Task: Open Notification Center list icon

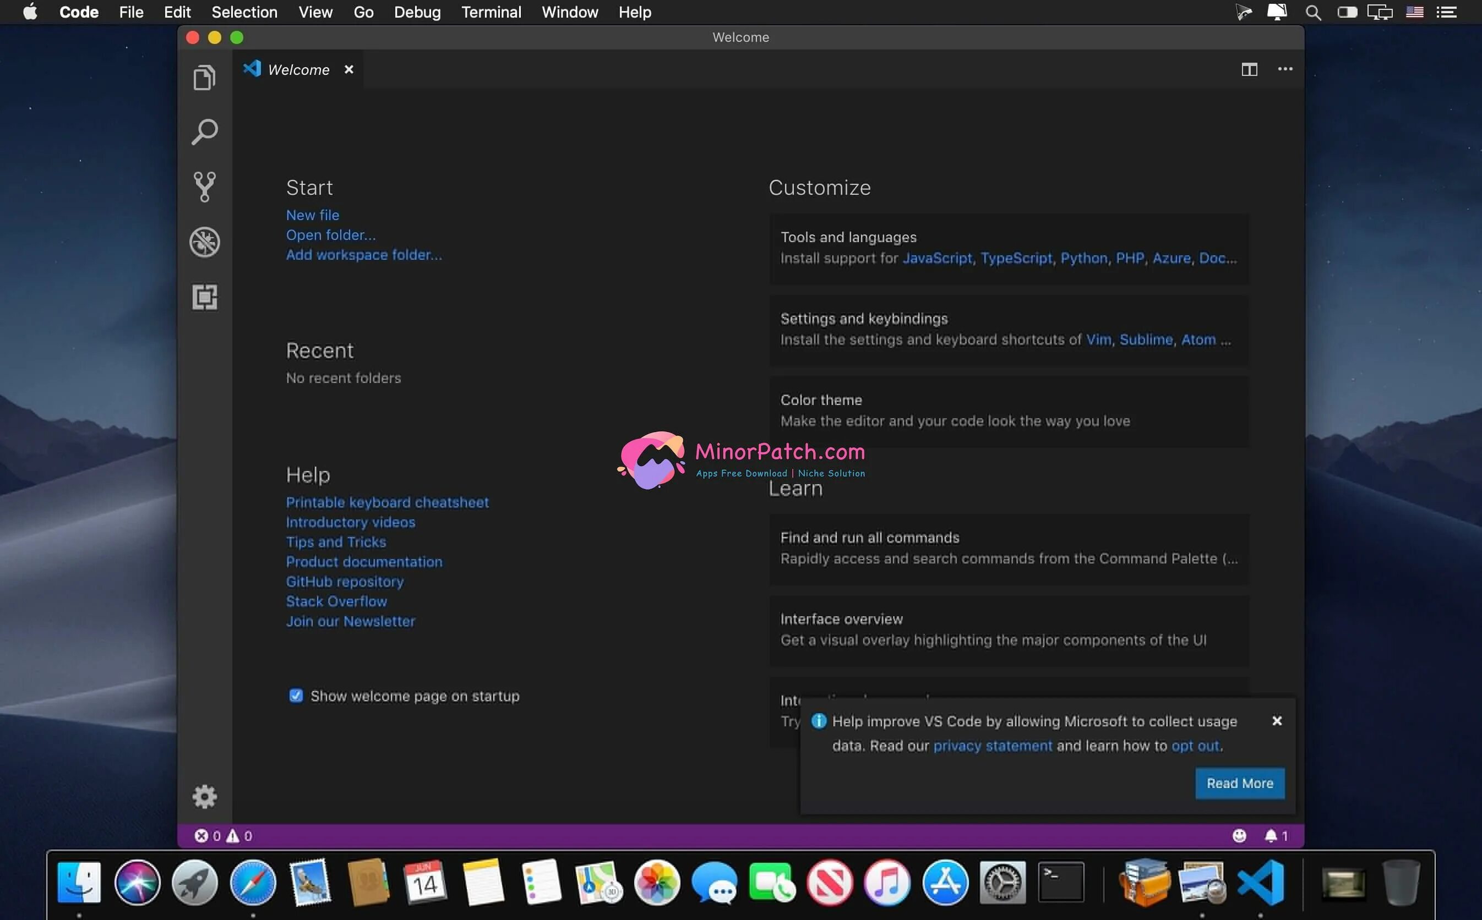Action: tap(1446, 12)
